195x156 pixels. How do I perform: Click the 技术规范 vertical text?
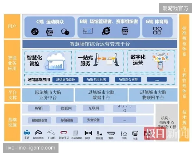point(184,120)
